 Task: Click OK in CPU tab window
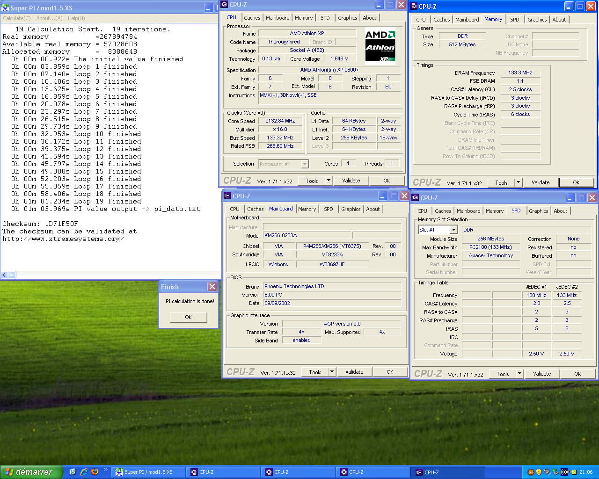(387, 181)
